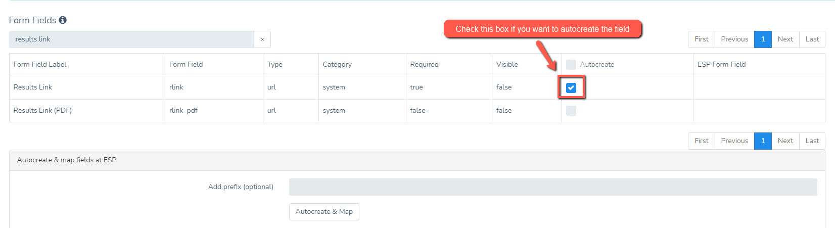The height and width of the screenshot is (228, 835).
Task: Click into the results link search field
Action: pos(131,39)
